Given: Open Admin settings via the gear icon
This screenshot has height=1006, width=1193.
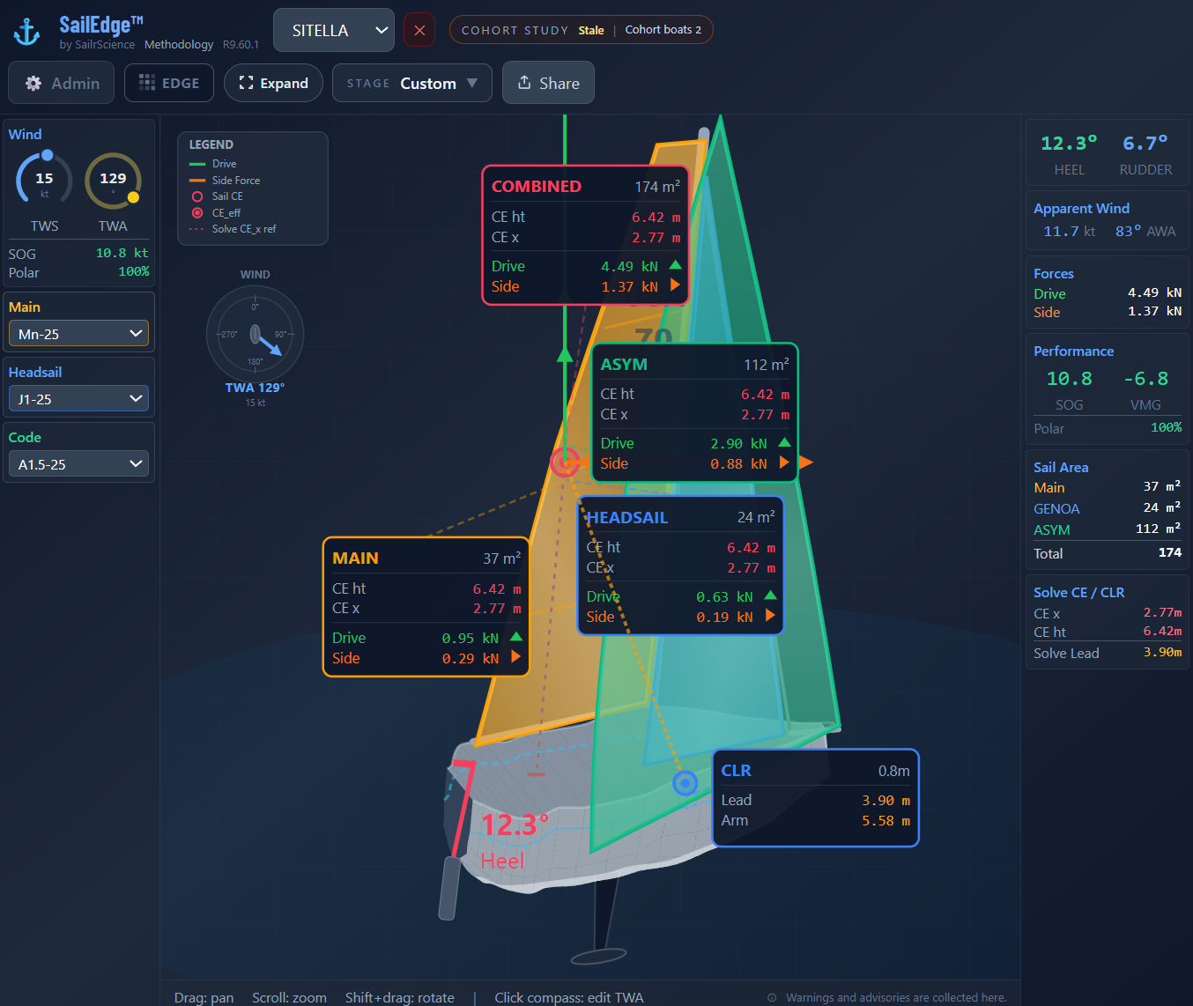Looking at the screenshot, I should pyautogui.click(x=33, y=82).
